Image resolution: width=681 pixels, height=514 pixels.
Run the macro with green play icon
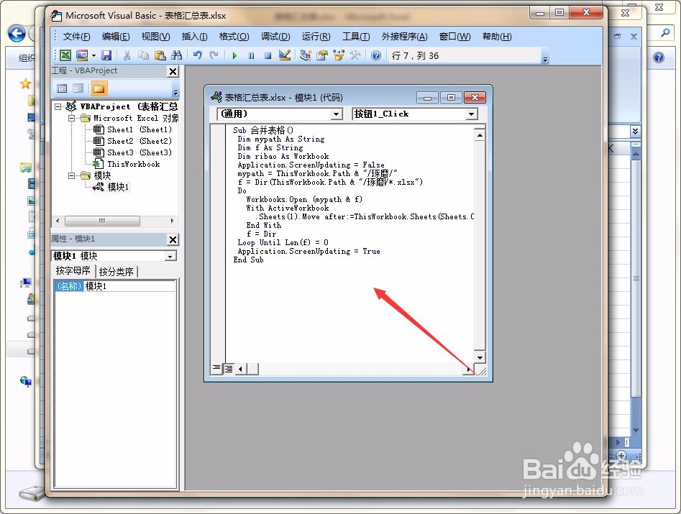pyautogui.click(x=234, y=55)
